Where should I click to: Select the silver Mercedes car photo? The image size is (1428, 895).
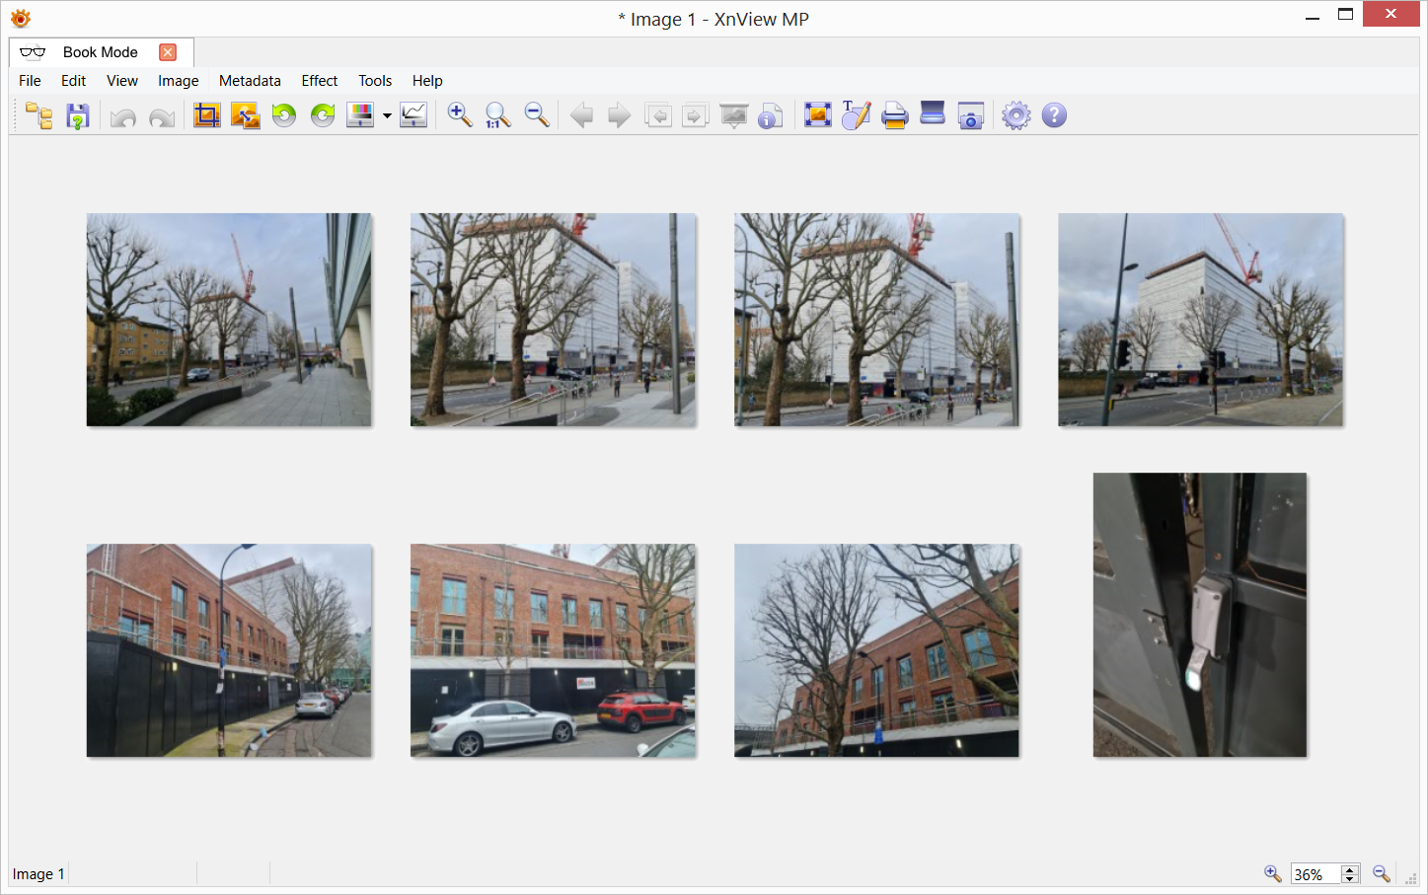[553, 651]
